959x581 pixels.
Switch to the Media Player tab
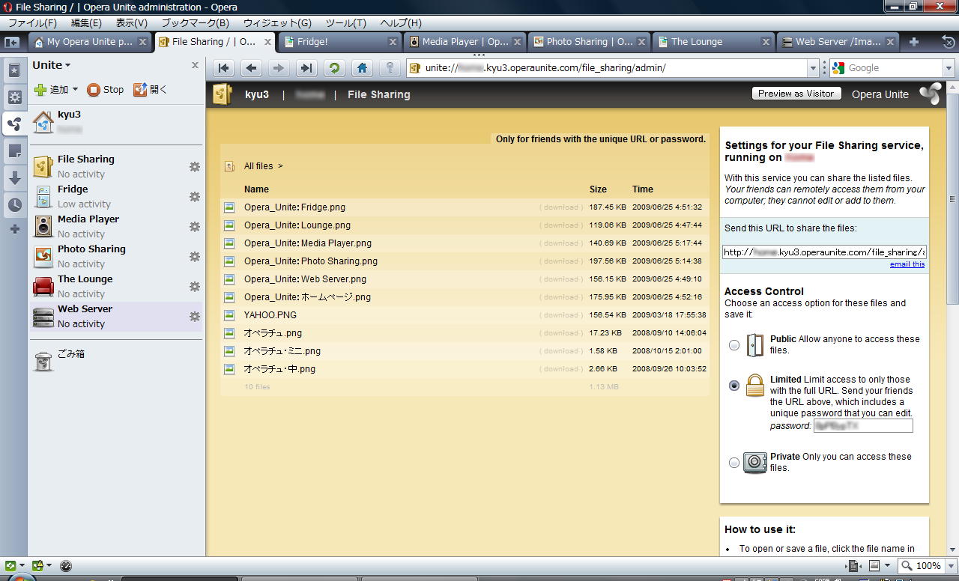coord(465,42)
